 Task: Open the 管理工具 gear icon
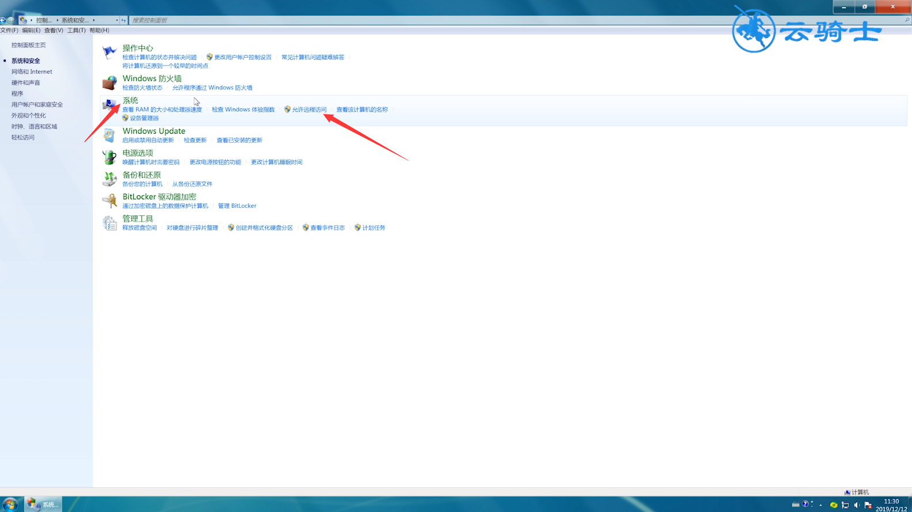(109, 223)
